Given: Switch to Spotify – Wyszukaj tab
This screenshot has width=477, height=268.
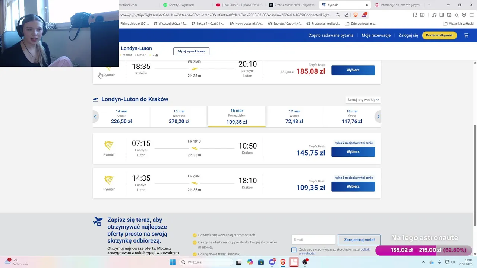Looking at the screenshot, I should click(x=186, y=5).
